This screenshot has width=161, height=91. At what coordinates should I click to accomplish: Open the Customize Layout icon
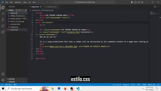pyautogui.click(x=142, y=2)
